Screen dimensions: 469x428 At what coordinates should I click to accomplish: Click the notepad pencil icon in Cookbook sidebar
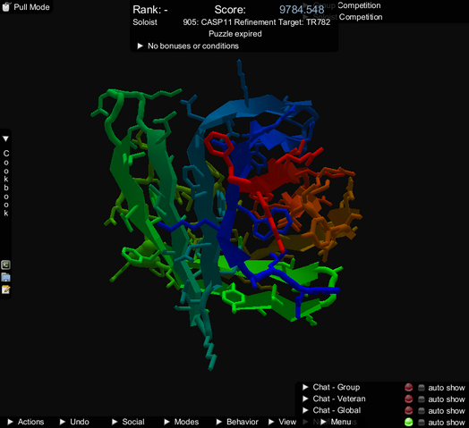coord(5,290)
